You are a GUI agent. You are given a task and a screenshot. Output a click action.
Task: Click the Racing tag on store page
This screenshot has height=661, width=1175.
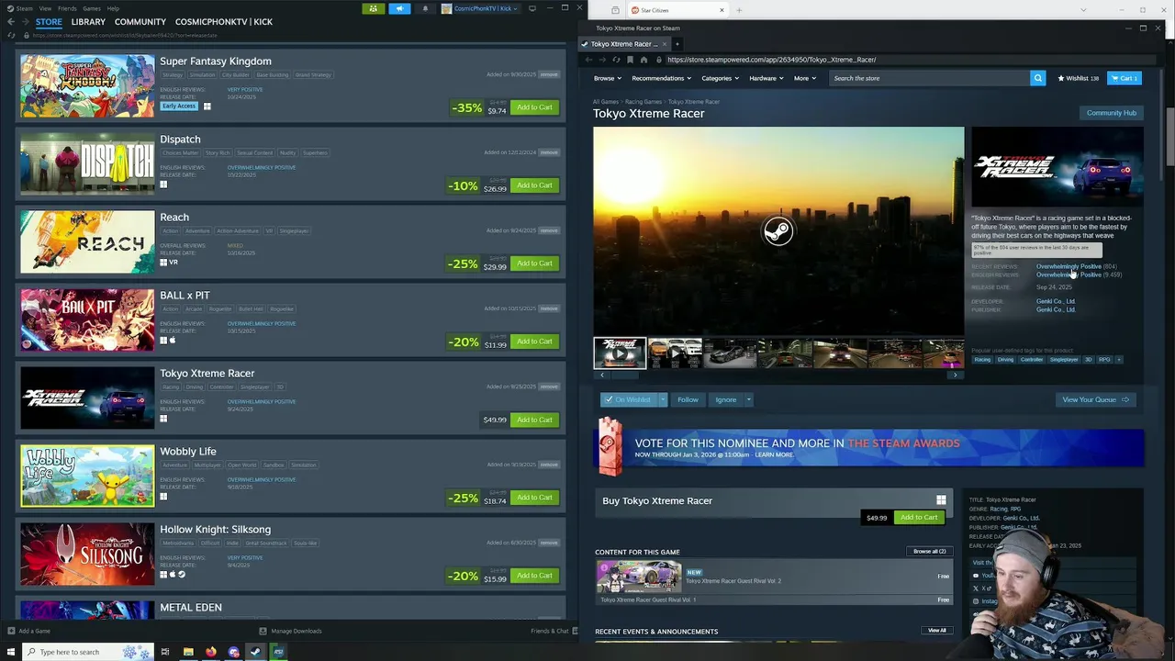tap(982, 359)
